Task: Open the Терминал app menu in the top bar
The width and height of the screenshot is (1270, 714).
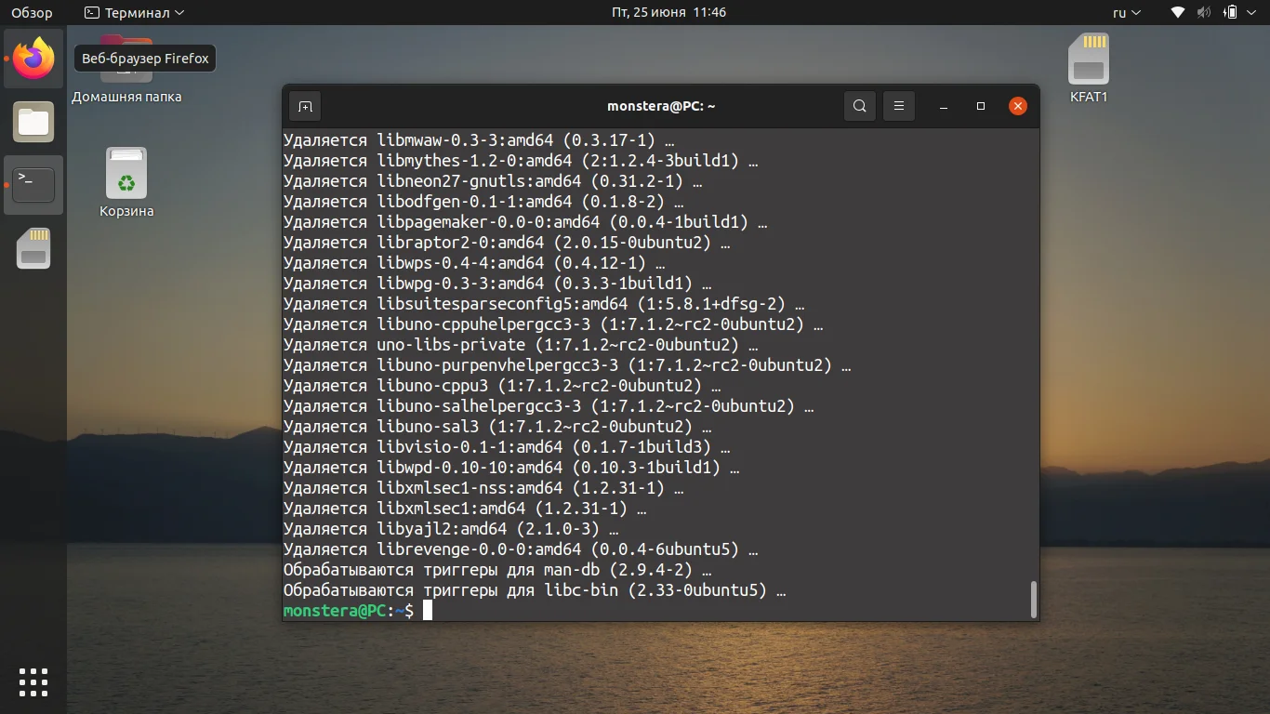Action: click(x=134, y=13)
